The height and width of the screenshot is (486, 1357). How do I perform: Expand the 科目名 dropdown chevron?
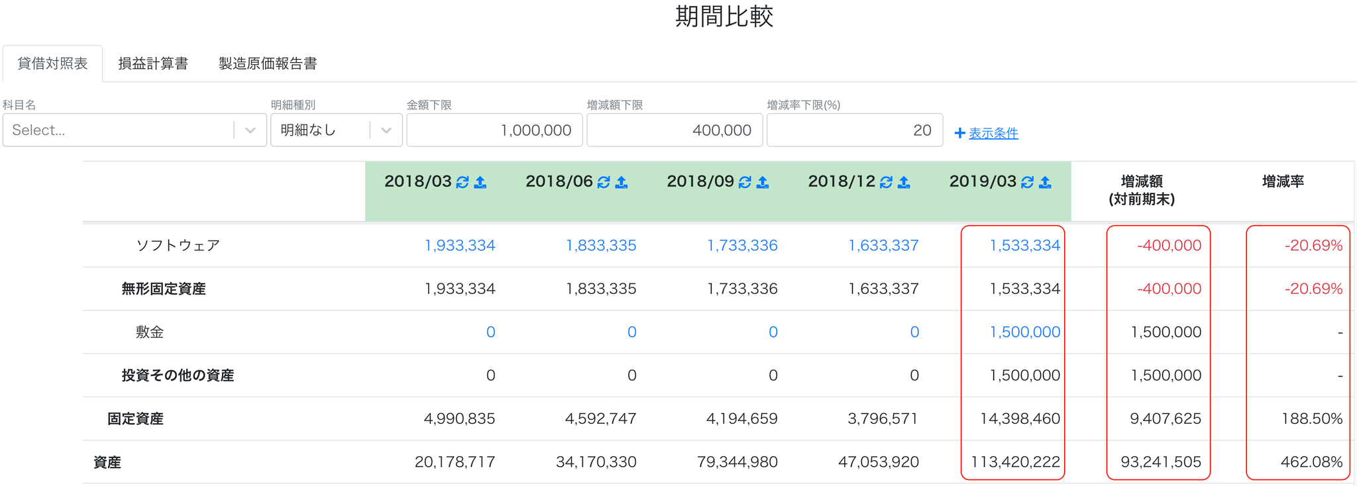point(250,130)
